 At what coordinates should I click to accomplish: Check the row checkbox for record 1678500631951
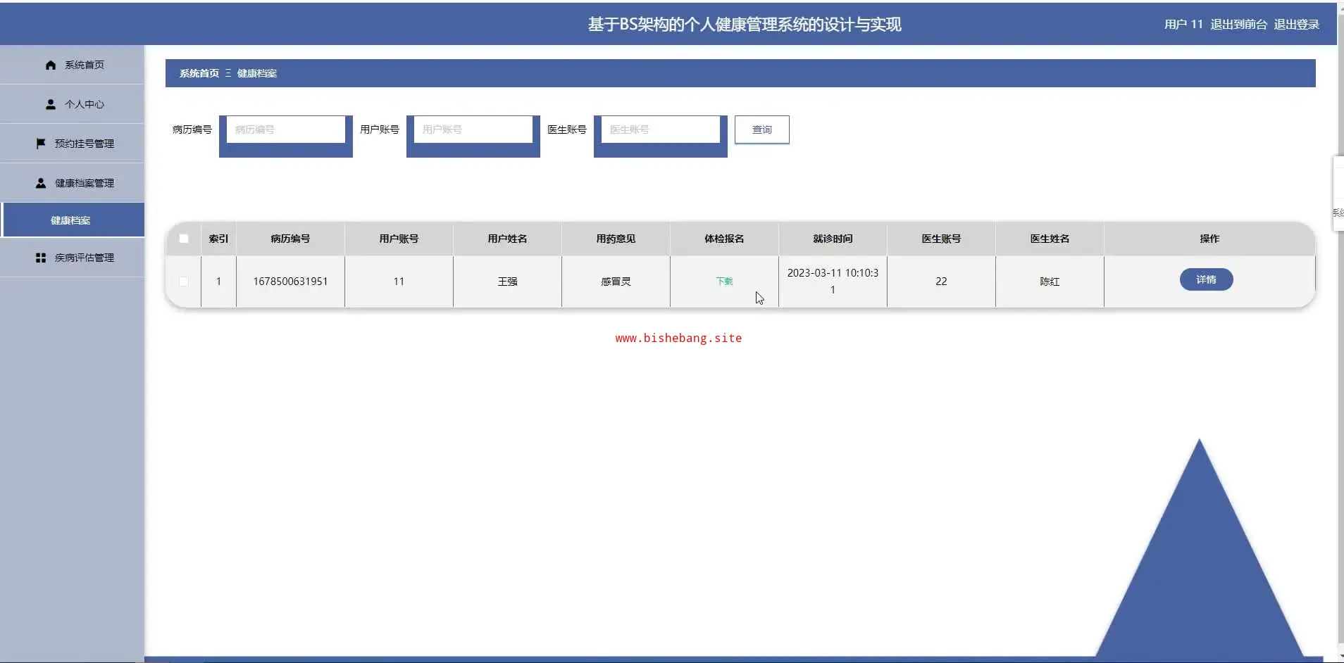(184, 282)
